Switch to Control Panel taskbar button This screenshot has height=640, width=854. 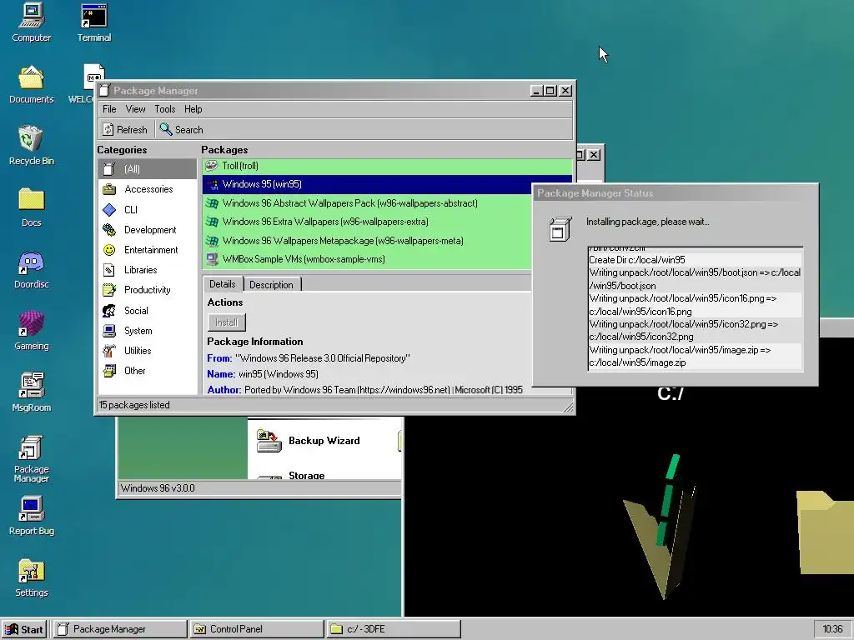point(257,629)
